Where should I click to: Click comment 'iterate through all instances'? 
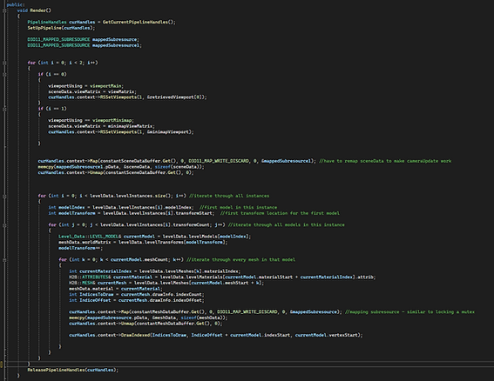tap(229, 196)
